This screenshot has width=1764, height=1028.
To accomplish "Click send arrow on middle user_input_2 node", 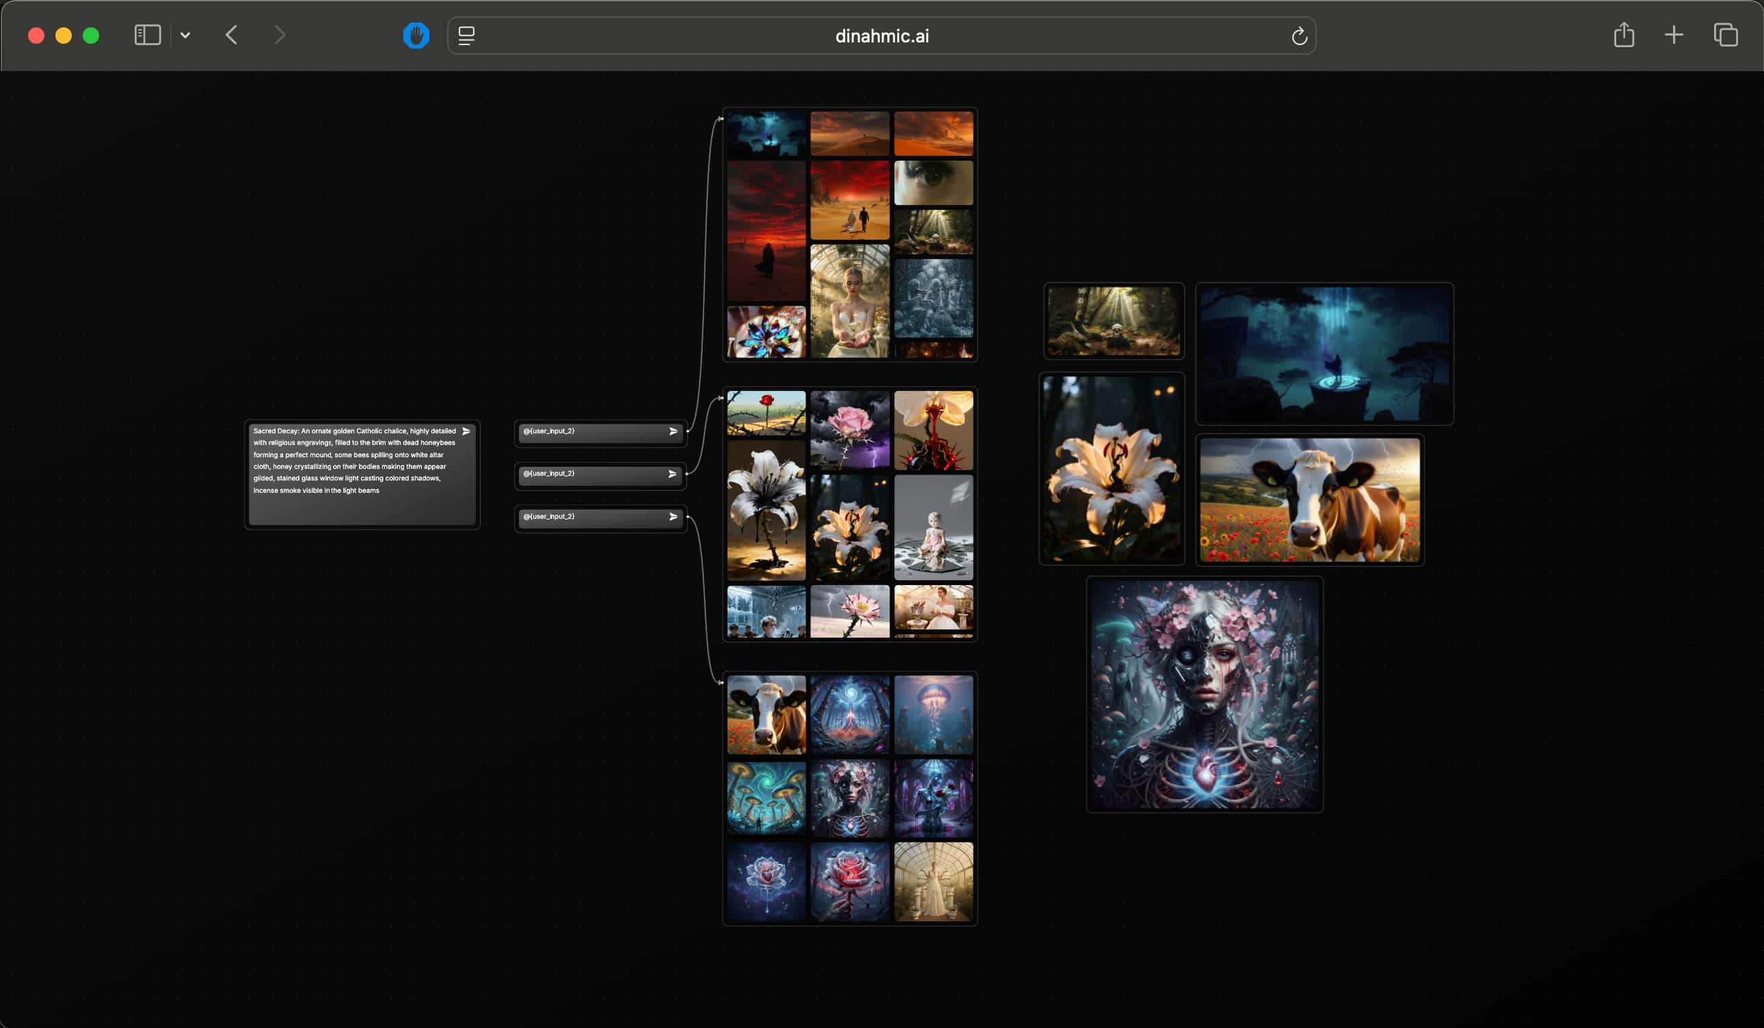I will (x=673, y=474).
